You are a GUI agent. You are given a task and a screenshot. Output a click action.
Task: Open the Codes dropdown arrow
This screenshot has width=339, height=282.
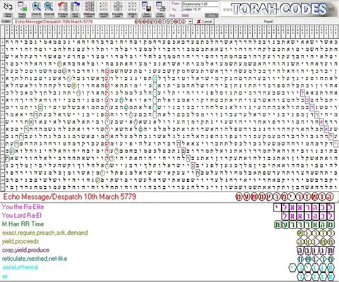(x=190, y=22)
